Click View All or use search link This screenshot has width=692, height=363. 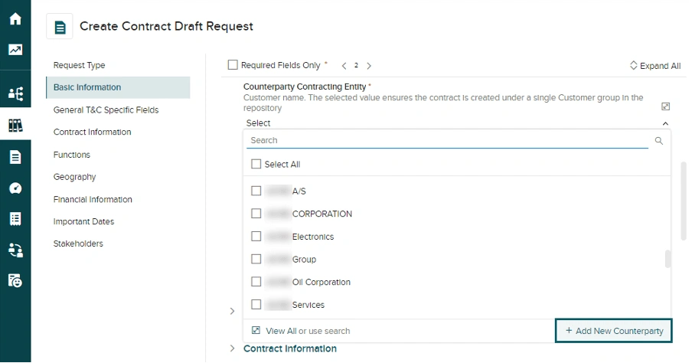tap(307, 331)
